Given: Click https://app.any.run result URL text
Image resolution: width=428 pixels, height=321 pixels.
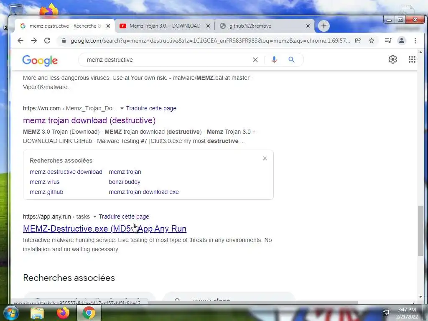Looking at the screenshot, I should coord(47,217).
